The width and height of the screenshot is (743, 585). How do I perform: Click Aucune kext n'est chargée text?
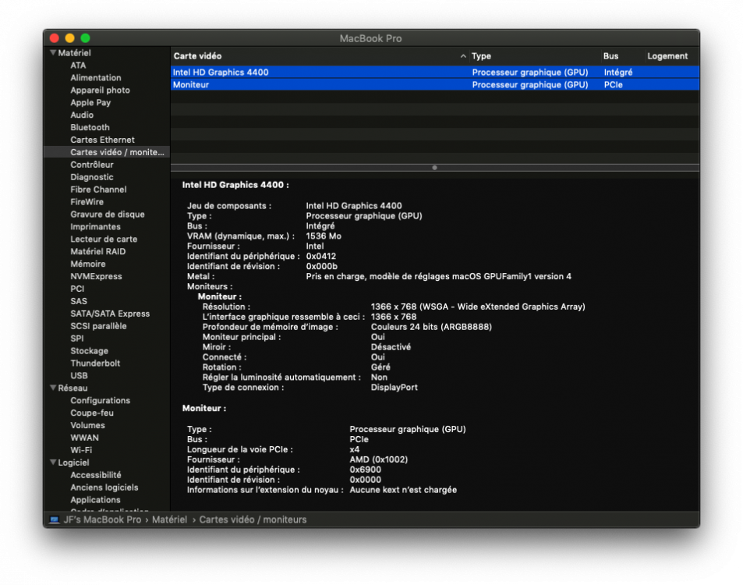pos(403,490)
